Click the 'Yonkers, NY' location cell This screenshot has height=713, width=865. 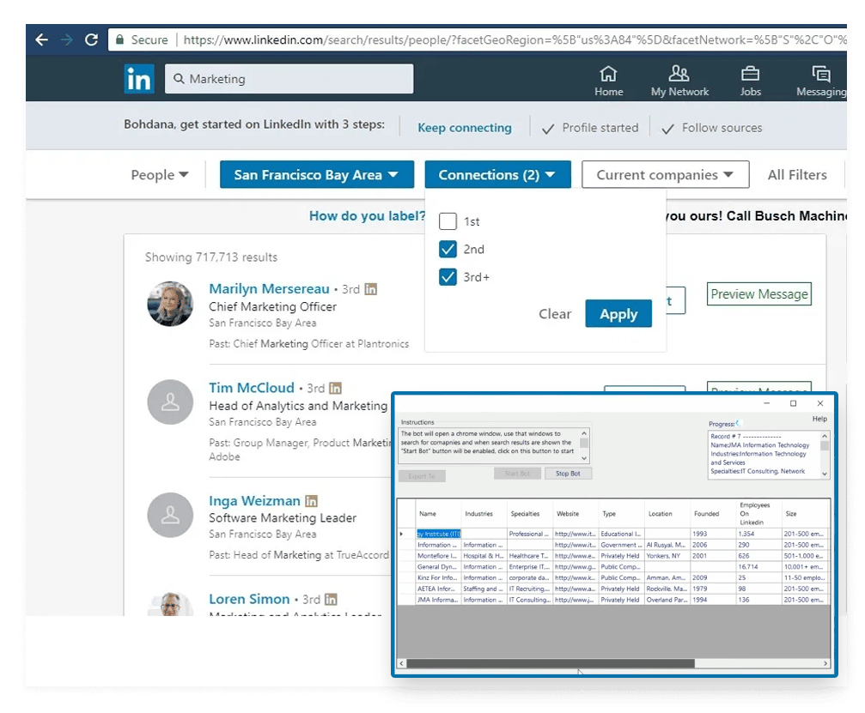pyautogui.click(x=667, y=556)
